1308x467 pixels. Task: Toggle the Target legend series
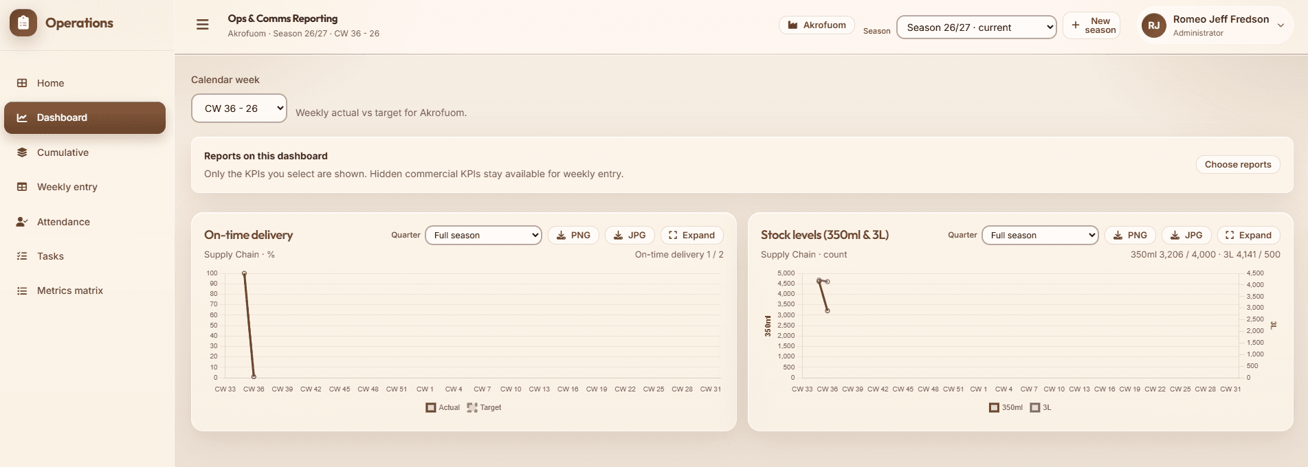[484, 407]
